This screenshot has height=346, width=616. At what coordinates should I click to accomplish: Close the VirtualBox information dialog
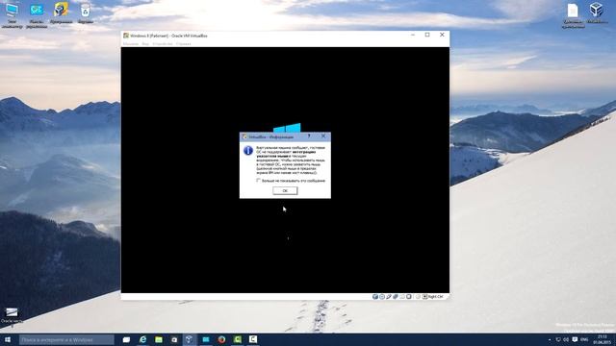[323, 136]
